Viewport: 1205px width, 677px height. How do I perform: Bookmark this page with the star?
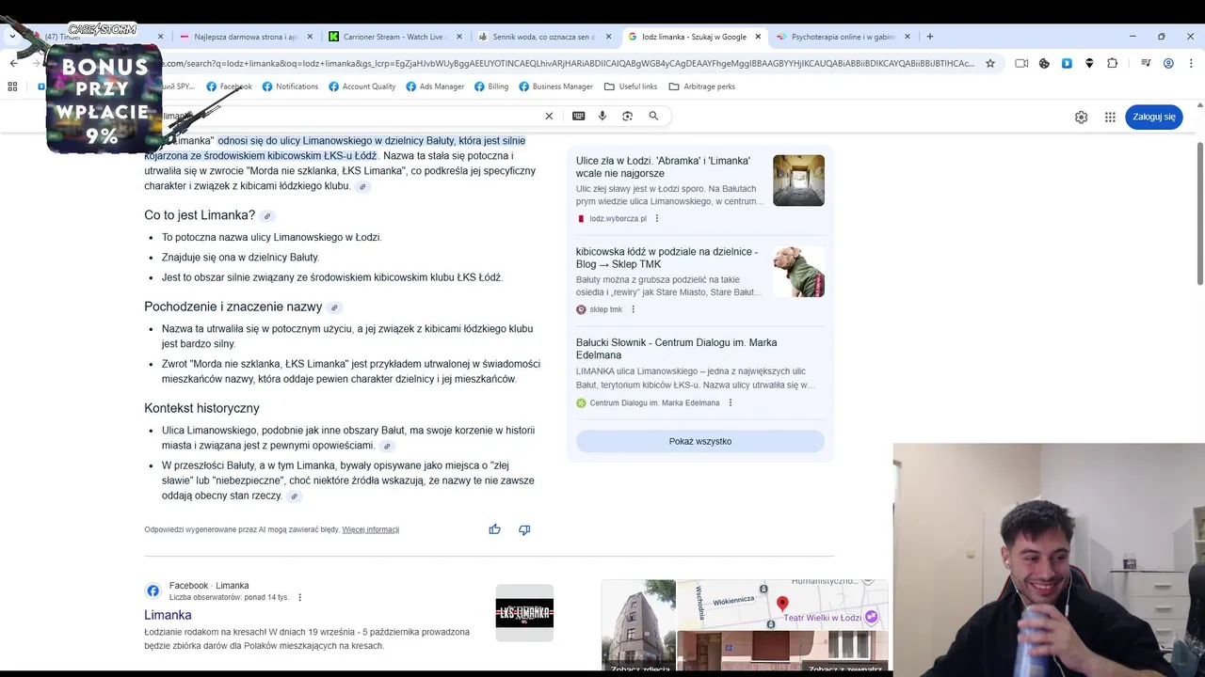[990, 63]
